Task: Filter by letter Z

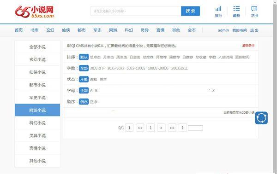Action: pos(213,91)
